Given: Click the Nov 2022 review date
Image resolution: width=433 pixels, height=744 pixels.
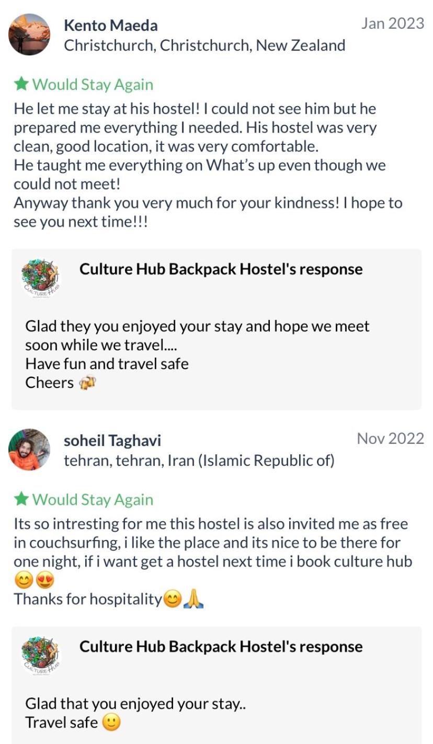Looking at the screenshot, I should coord(390,439).
